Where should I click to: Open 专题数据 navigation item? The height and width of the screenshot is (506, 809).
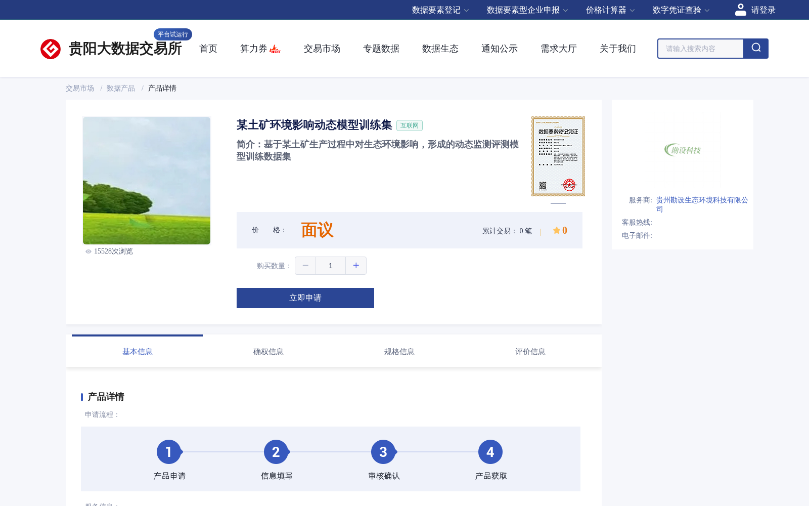[x=381, y=49]
